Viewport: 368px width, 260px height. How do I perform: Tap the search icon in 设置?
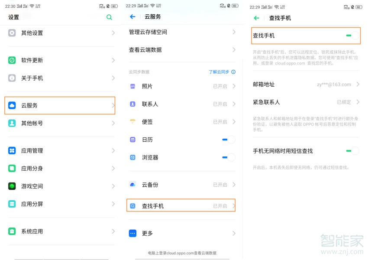[x=109, y=17]
